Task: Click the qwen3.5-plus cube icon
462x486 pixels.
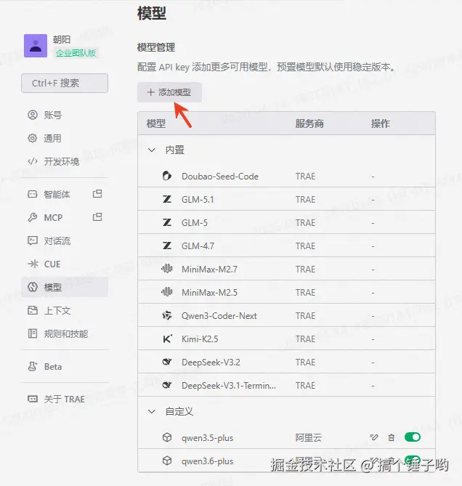Action: 167,437
